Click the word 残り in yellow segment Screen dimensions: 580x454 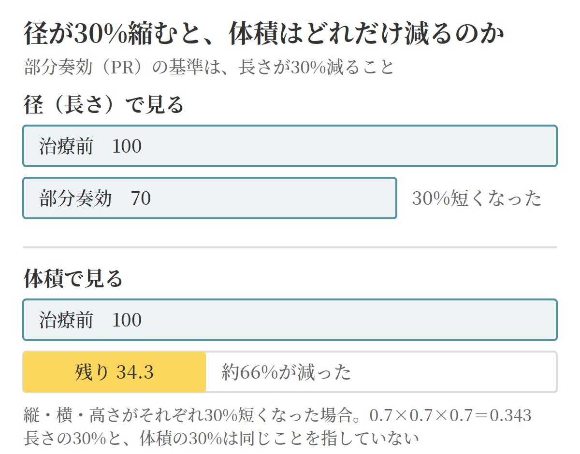click(92, 372)
